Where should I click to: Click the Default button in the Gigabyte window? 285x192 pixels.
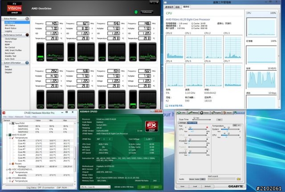pyautogui.click(x=208, y=186)
